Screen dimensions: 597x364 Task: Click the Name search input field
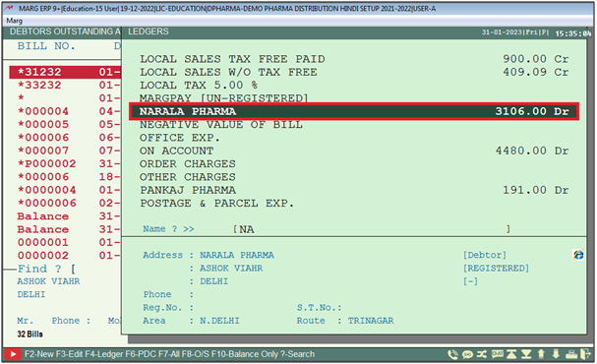pyautogui.click(x=371, y=229)
